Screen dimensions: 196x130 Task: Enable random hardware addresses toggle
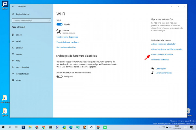tap(59, 76)
